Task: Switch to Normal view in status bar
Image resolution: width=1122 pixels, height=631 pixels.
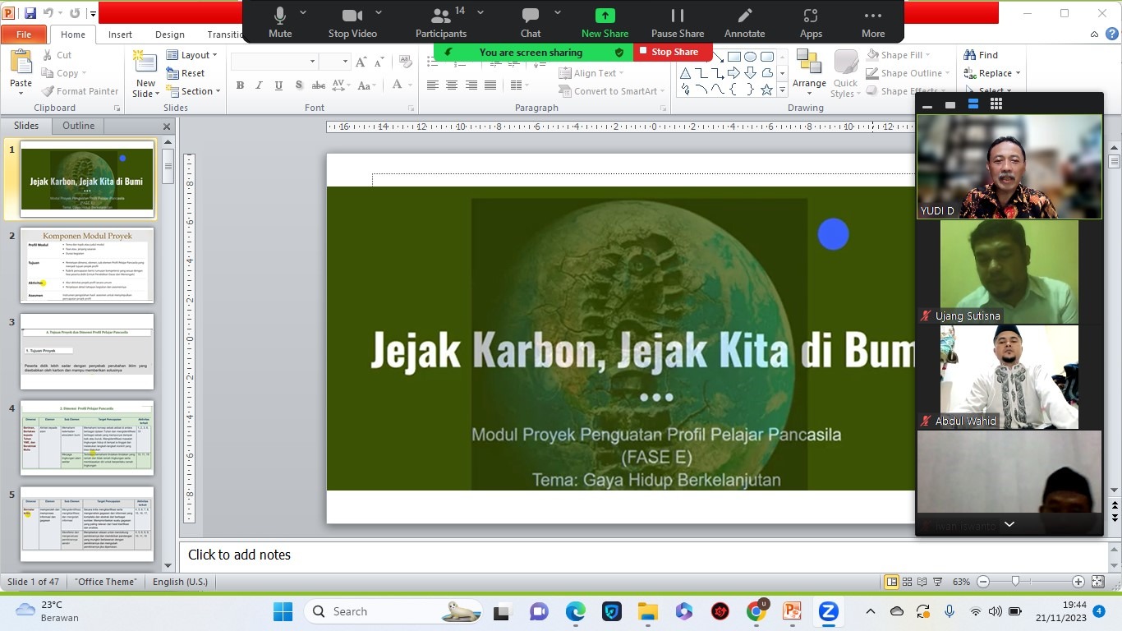Action: [x=892, y=582]
